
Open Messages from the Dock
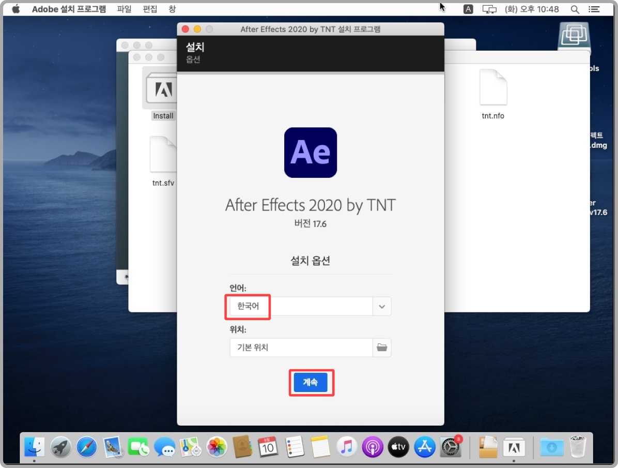164,447
